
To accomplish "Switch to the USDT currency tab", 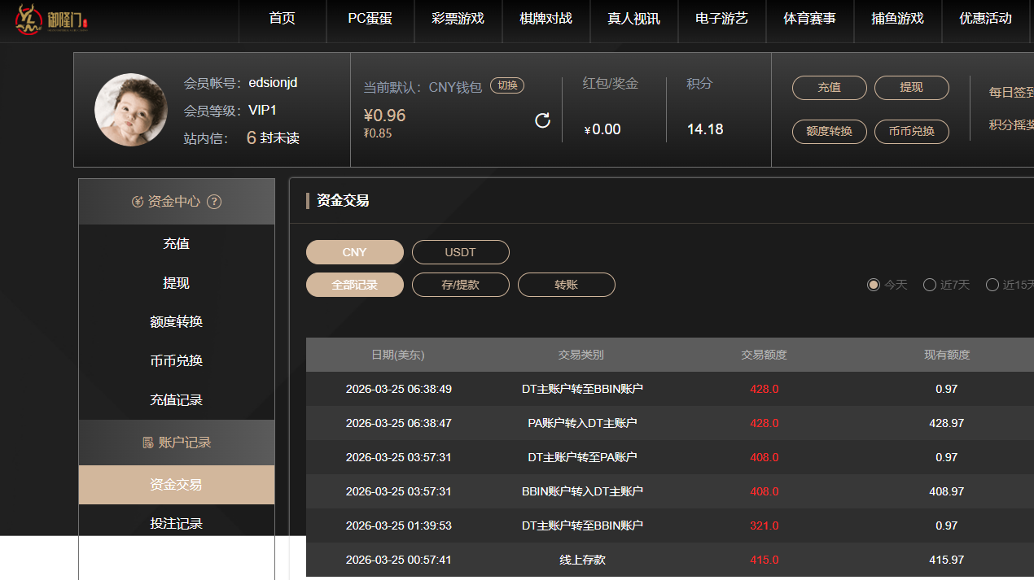I will pyautogui.click(x=460, y=252).
